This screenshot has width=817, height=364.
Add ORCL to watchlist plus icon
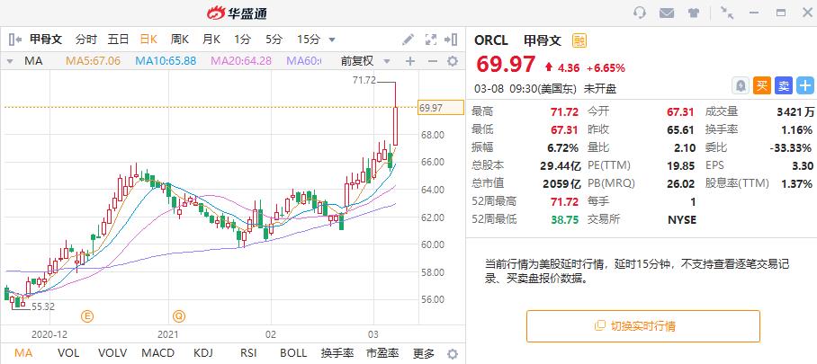[x=805, y=85]
